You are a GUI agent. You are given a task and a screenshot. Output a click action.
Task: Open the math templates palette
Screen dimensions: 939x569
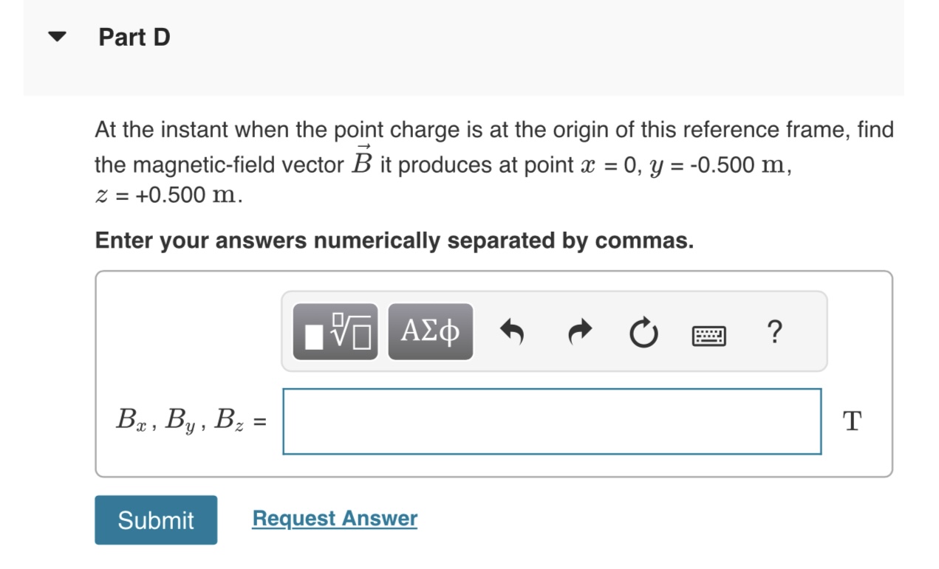[336, 331]
